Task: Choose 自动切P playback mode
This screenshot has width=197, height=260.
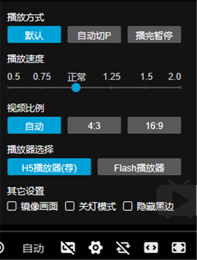Action: [94, 35]
